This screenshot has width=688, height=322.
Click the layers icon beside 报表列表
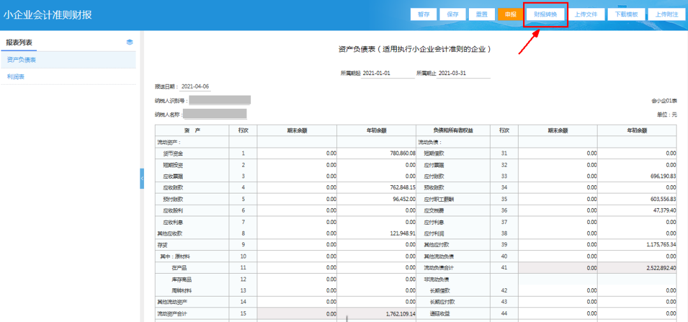[x=129, y=43]
